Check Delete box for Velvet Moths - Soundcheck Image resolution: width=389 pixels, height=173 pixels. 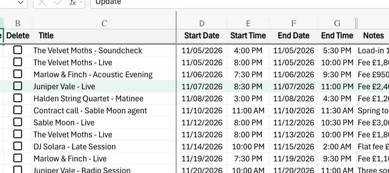pos(18,50)
